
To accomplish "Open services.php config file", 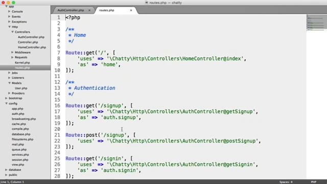I will pos(20,154).
